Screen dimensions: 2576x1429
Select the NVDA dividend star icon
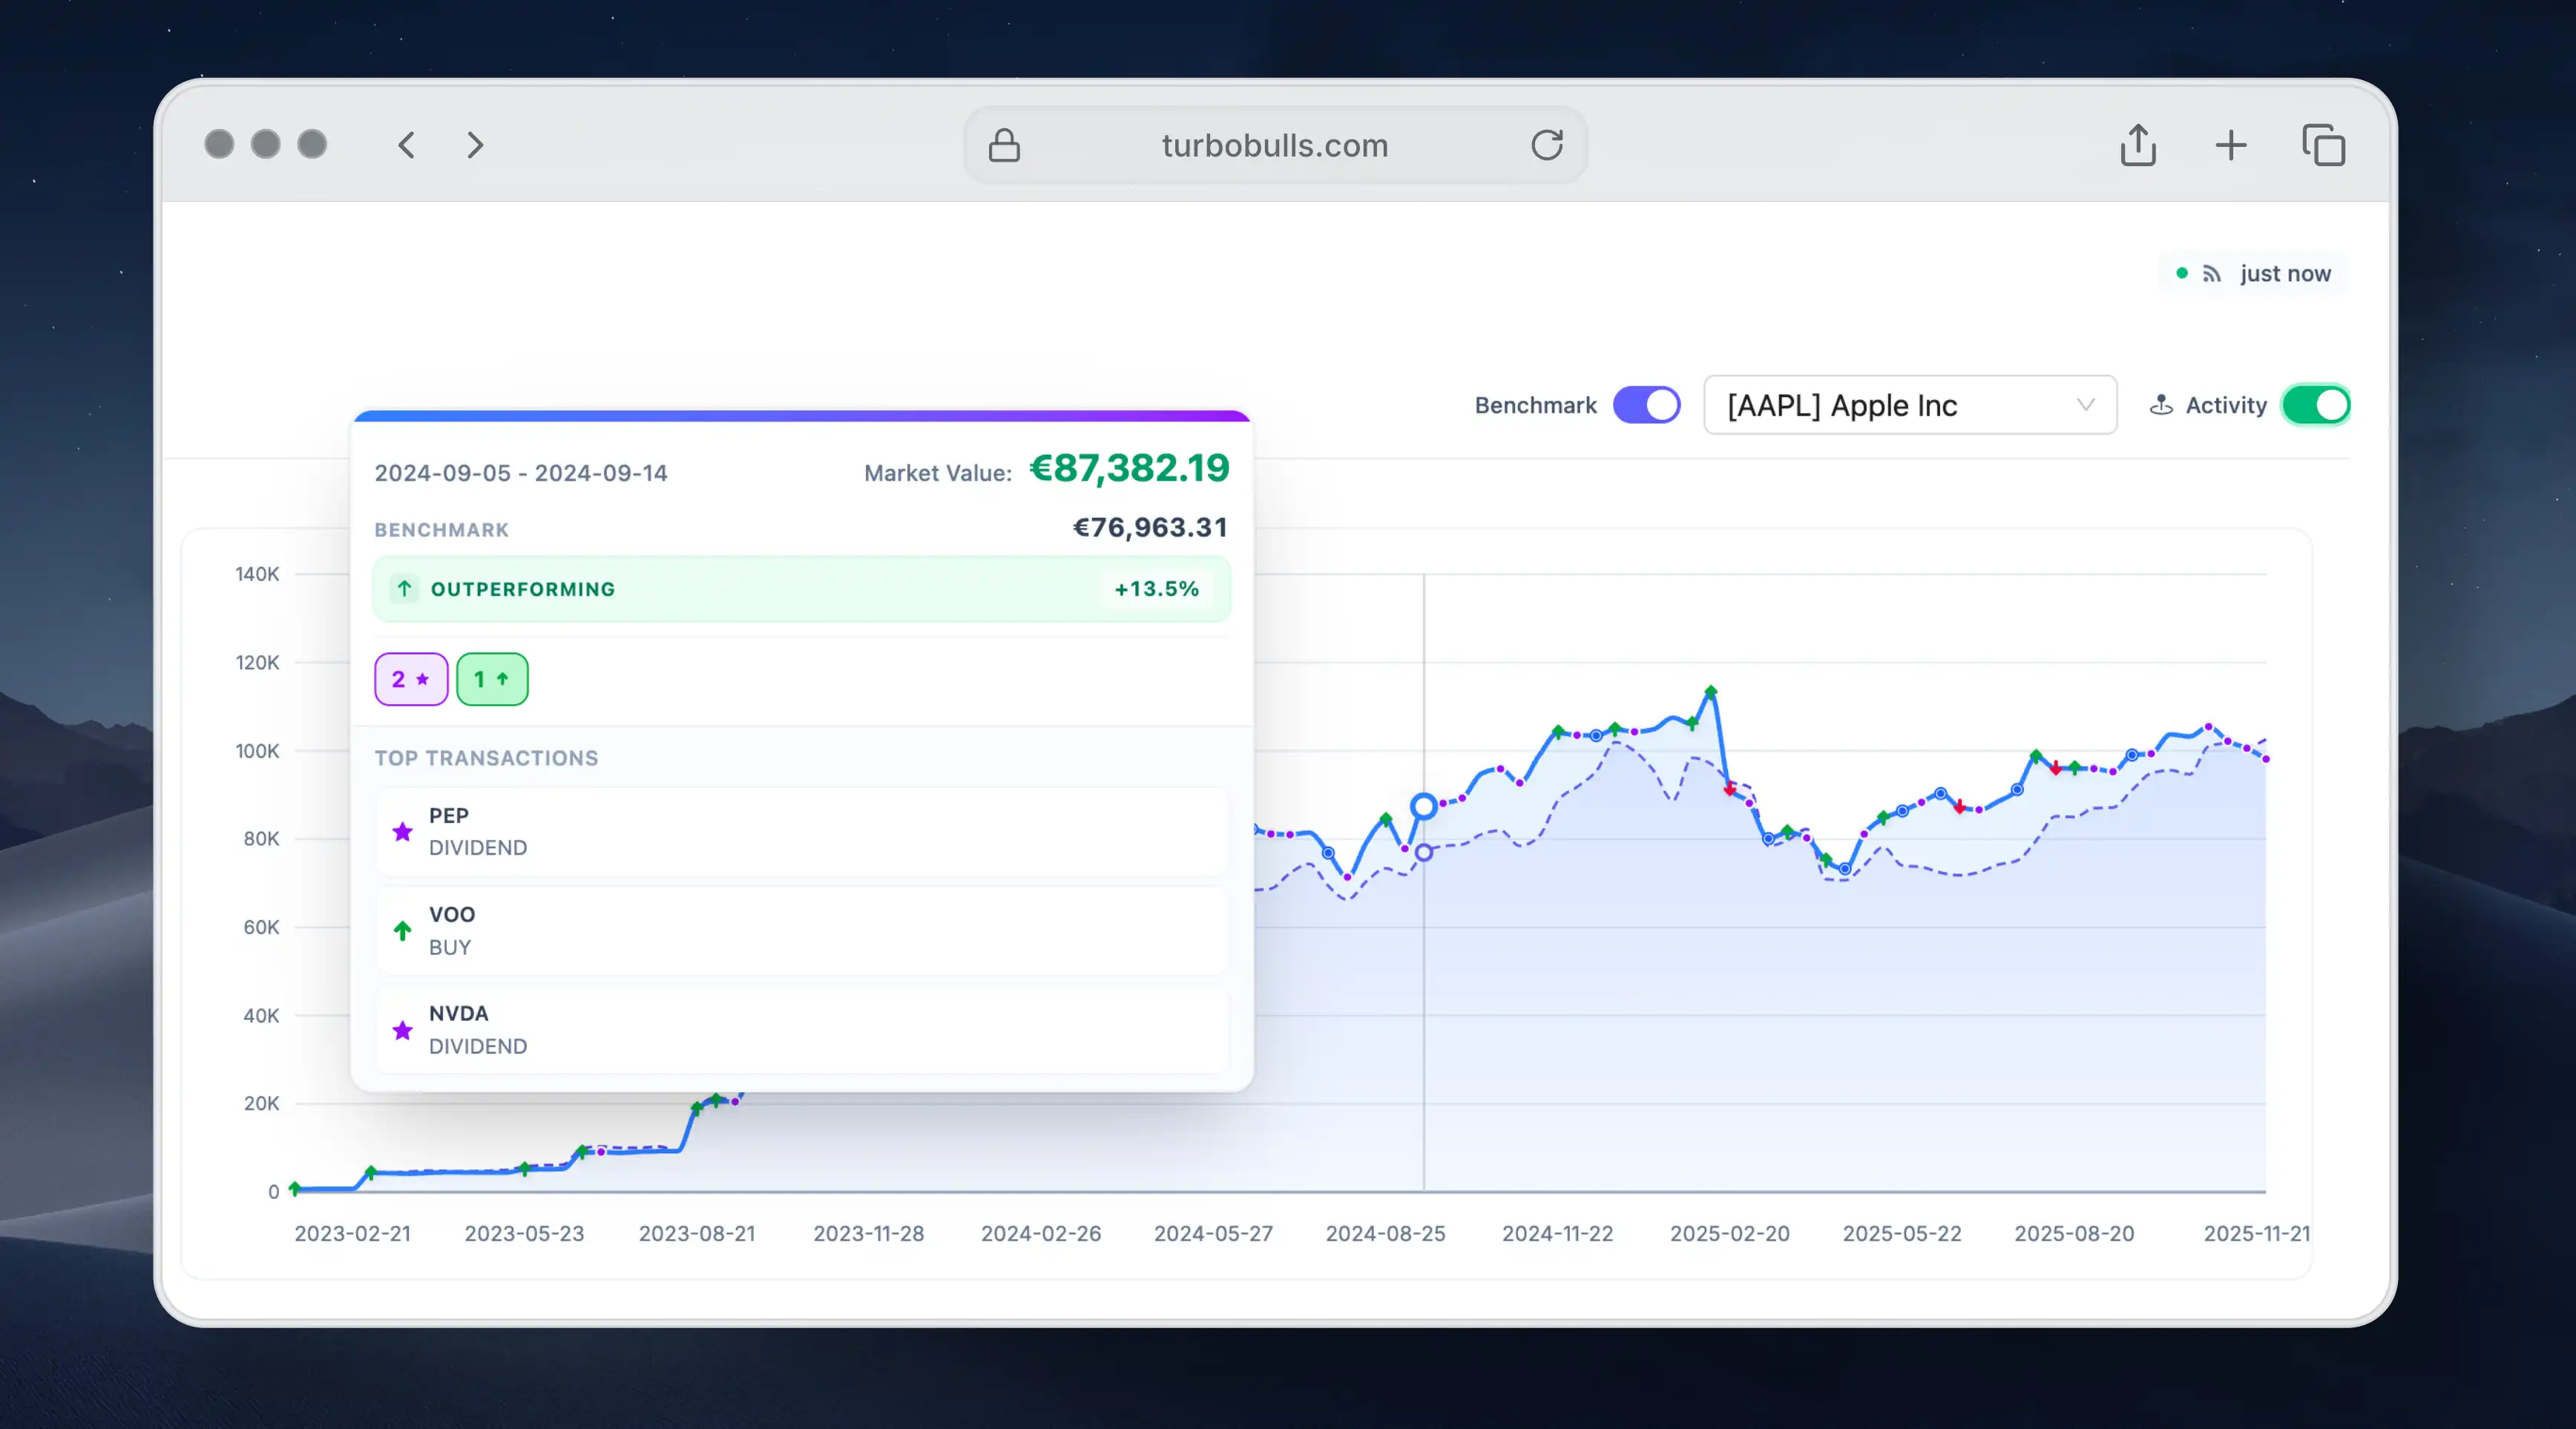coord(402,1031)
